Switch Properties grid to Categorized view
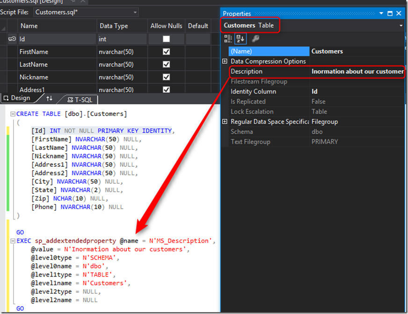Image resolution: width=408 pixels, height=314 pixels. click(x=228, y=39)
